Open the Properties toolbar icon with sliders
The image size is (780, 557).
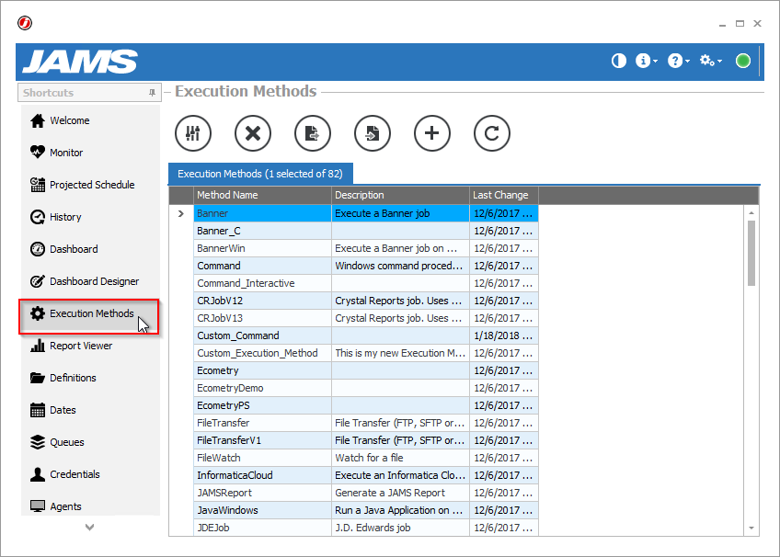pos(193,133)
